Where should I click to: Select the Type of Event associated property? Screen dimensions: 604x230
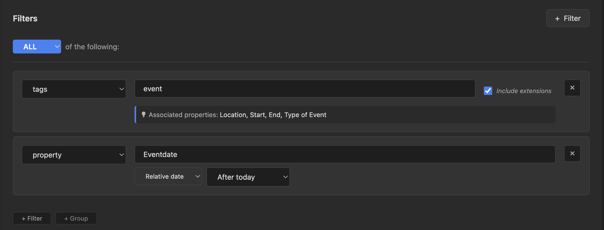(x=305, y=115)
